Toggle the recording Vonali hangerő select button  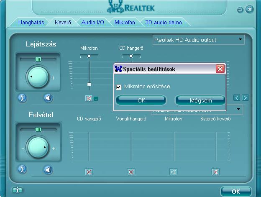pyautogui.click(x=131, y=172)
